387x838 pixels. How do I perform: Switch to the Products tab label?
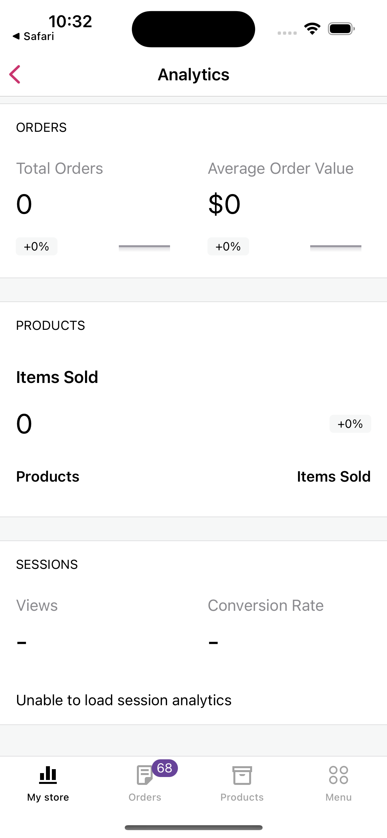(x=242, y=797)
